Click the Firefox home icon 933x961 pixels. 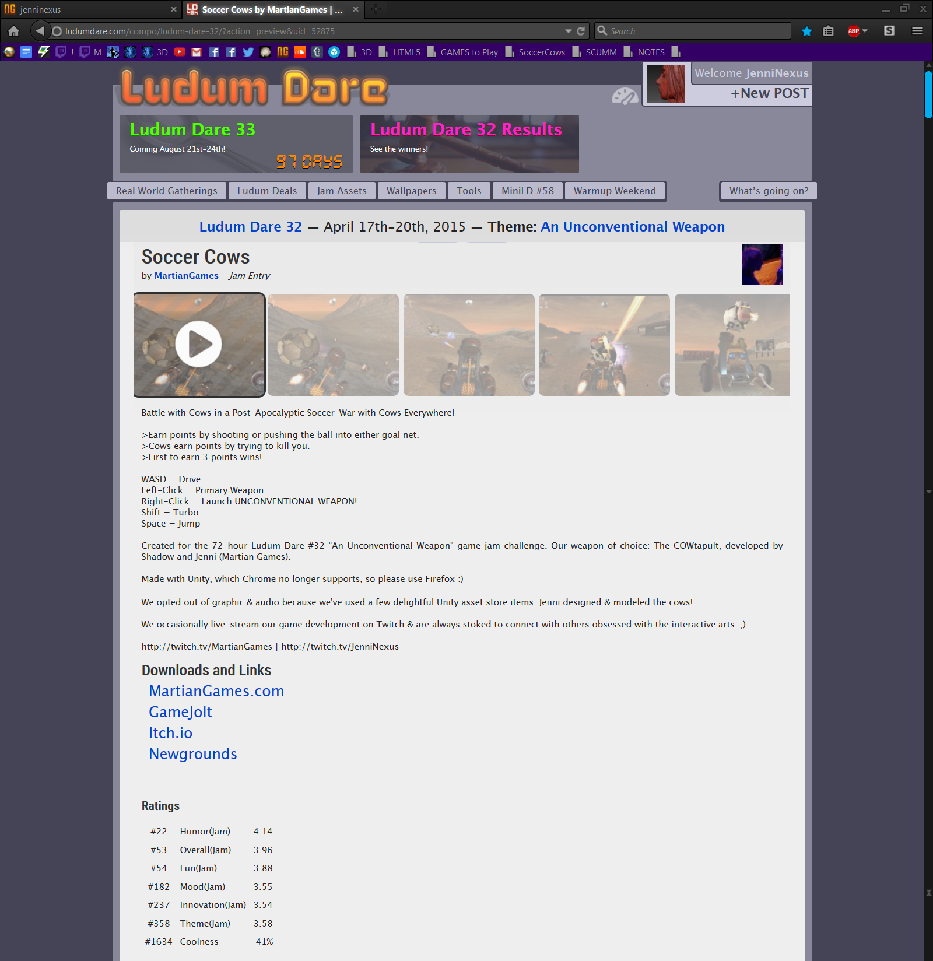click(x=14, y=31)
